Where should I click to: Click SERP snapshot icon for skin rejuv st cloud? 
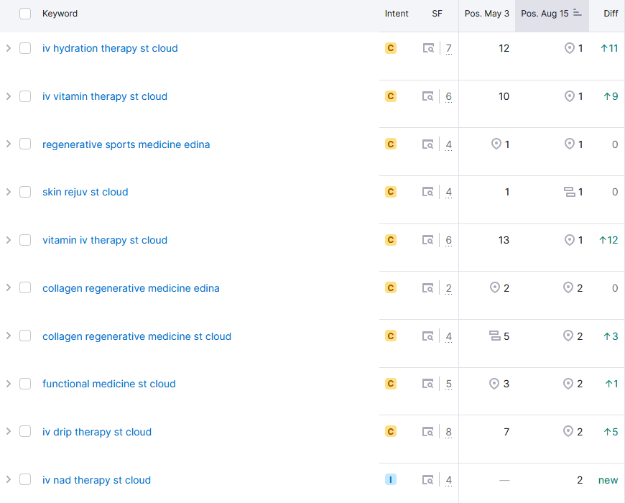(428, 192)
